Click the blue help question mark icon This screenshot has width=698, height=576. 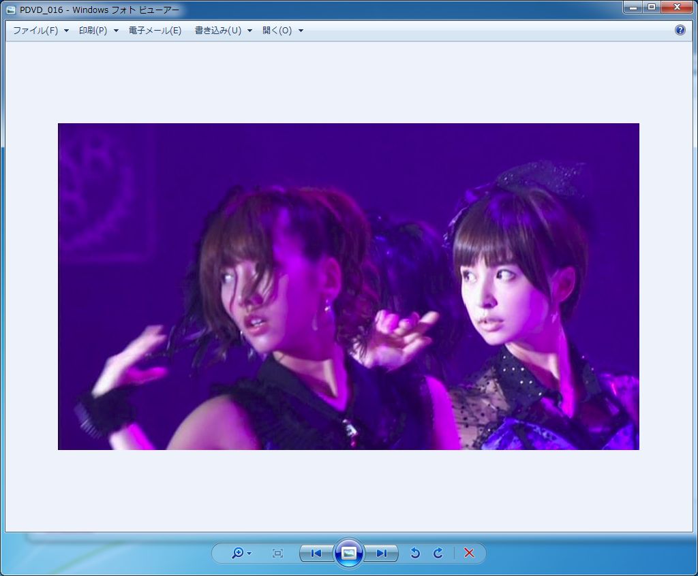(x=680, y=30)
